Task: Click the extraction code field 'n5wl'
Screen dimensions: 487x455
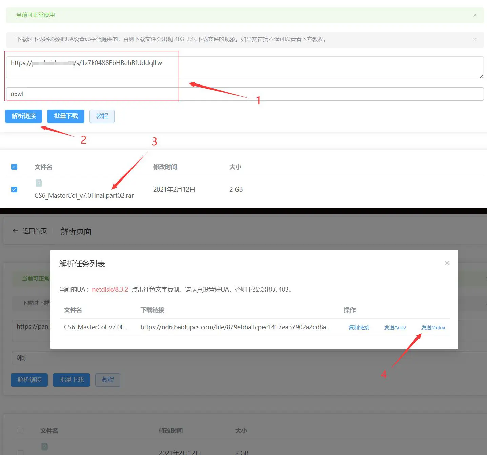Action: pyautogui.click(x=245, y=94)
